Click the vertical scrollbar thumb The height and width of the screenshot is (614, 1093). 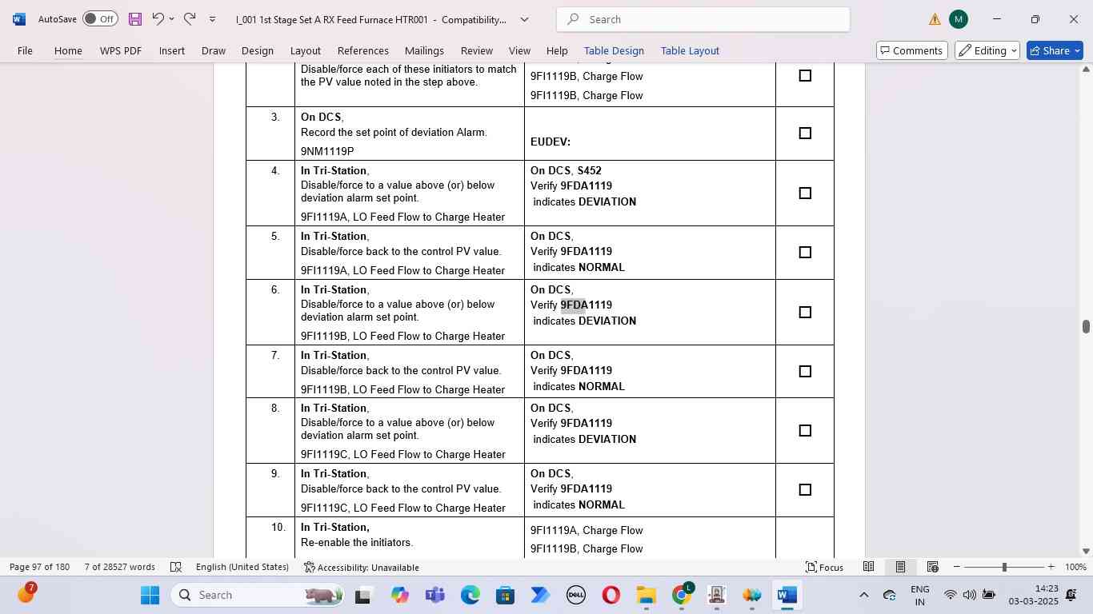coord(1087,326)
